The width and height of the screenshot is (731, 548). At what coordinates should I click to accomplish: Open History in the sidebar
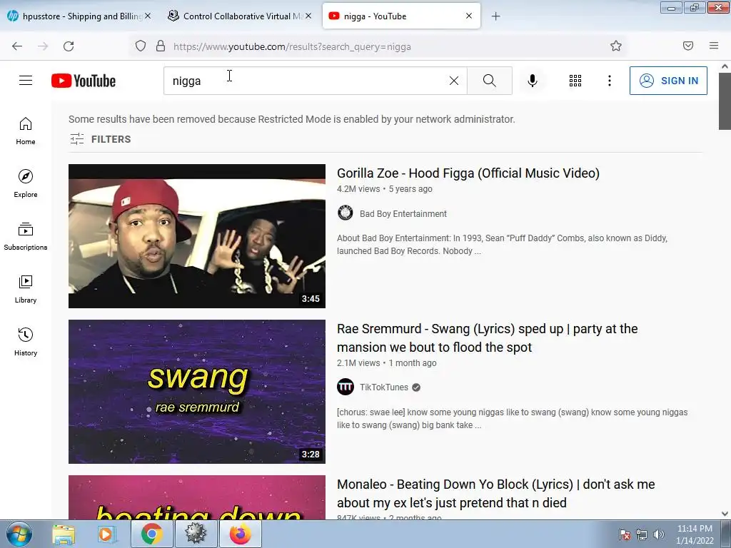26,342
